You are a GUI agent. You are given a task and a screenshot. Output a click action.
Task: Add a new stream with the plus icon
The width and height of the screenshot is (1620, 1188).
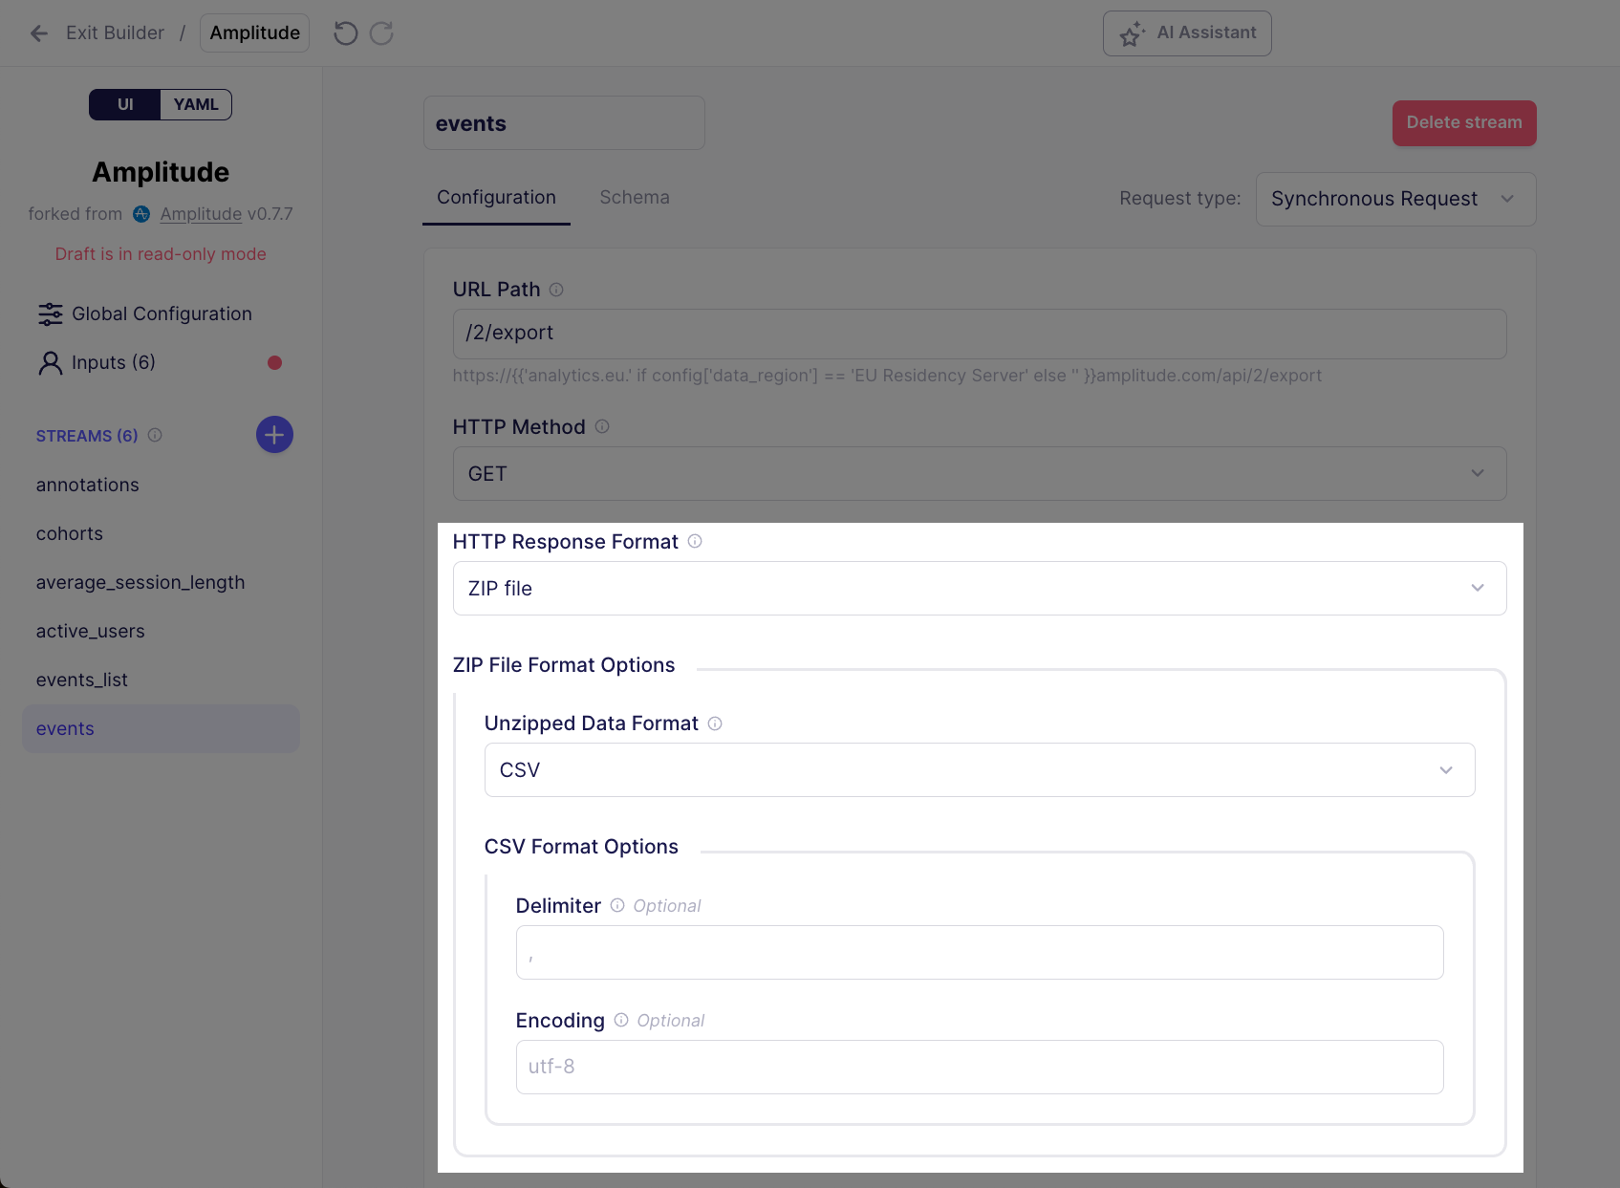tap(274, 434)
